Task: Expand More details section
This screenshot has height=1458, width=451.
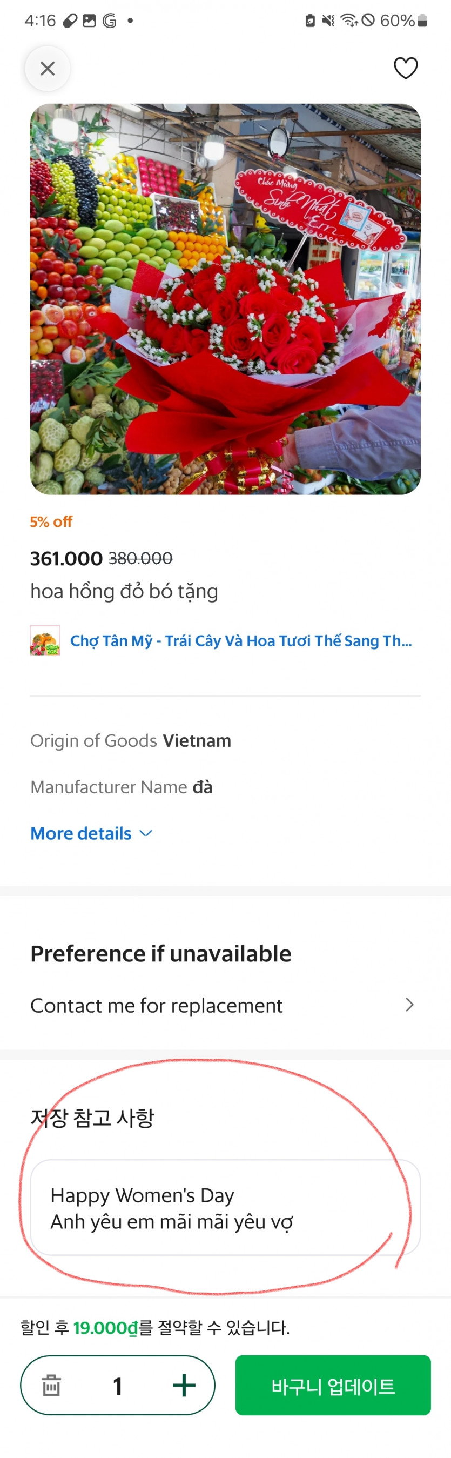Action: 81,833
